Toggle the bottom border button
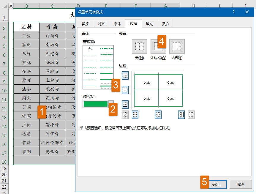Viewport: 256px width, 194px height. 125,104
